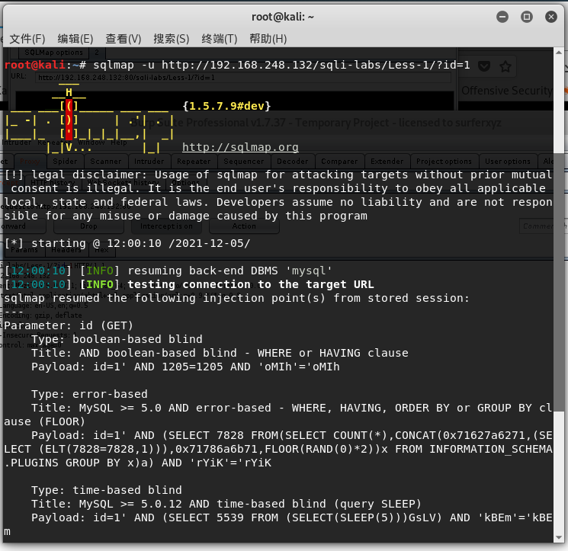Click the Offensive Security bookmark behind terminal

pyautogui.click(x=507, y=90)
